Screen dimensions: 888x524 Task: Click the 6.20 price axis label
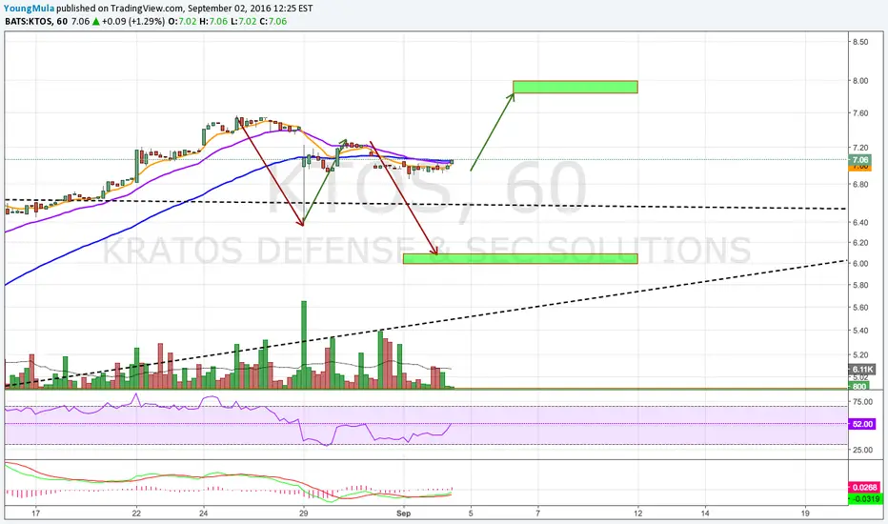tap(860, 242)
